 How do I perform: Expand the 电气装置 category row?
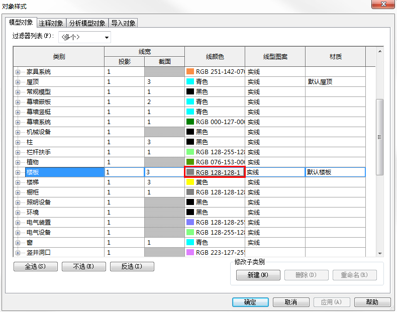pyautogui.click(x=18, y=223)
